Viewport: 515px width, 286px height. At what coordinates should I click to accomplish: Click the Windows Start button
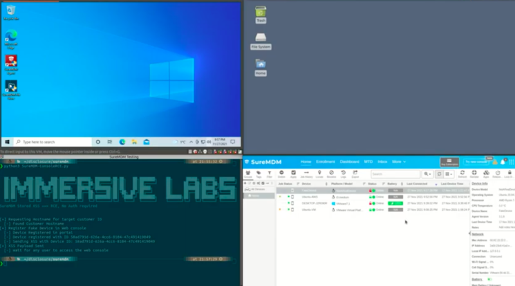[7, 142]
